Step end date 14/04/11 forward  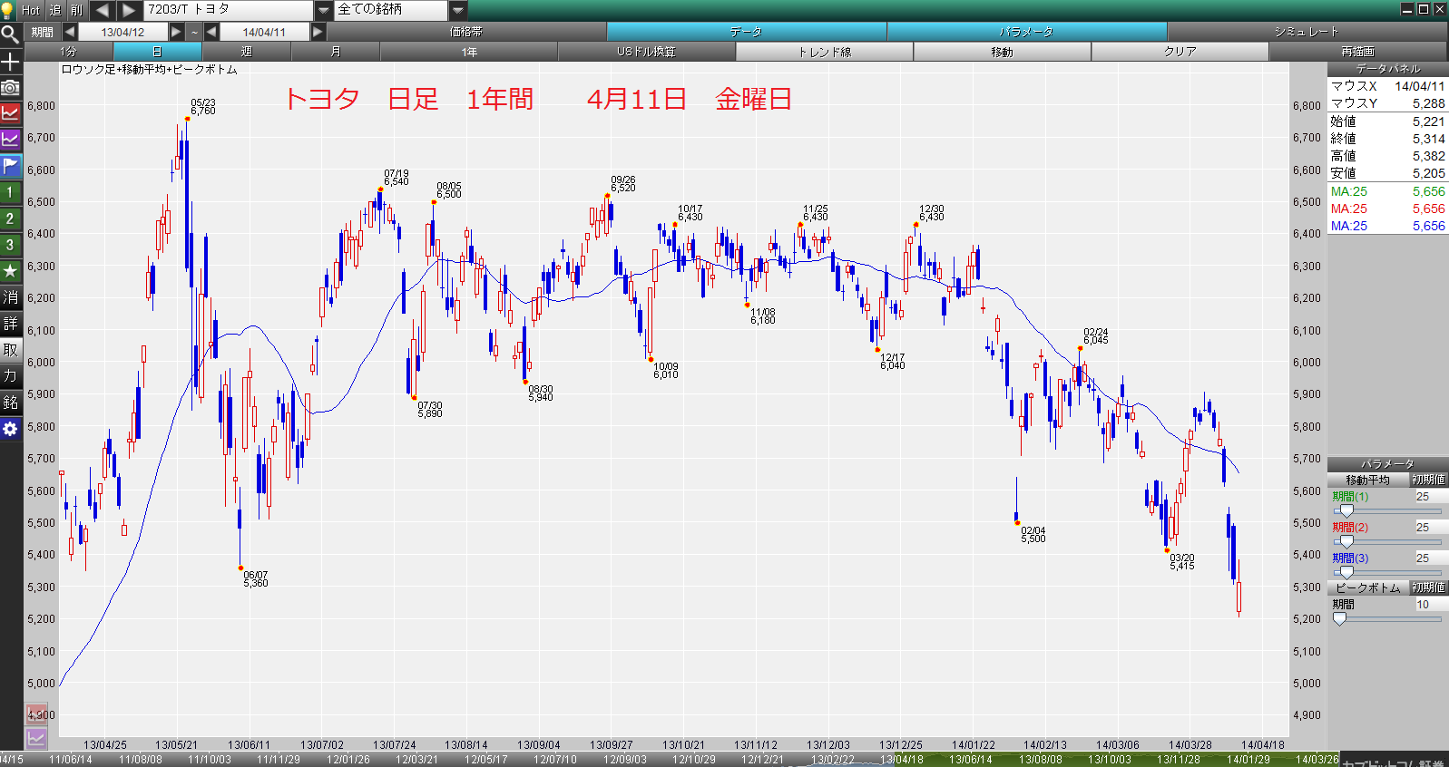tap(318, 32)
